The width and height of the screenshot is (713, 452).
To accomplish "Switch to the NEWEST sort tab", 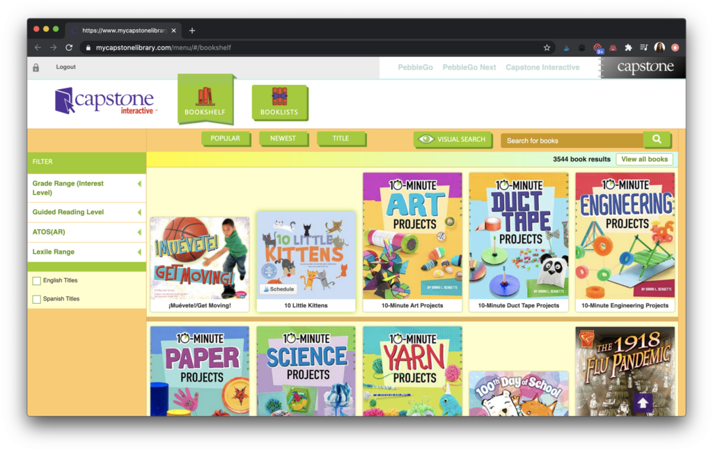I will pos(283,138).
